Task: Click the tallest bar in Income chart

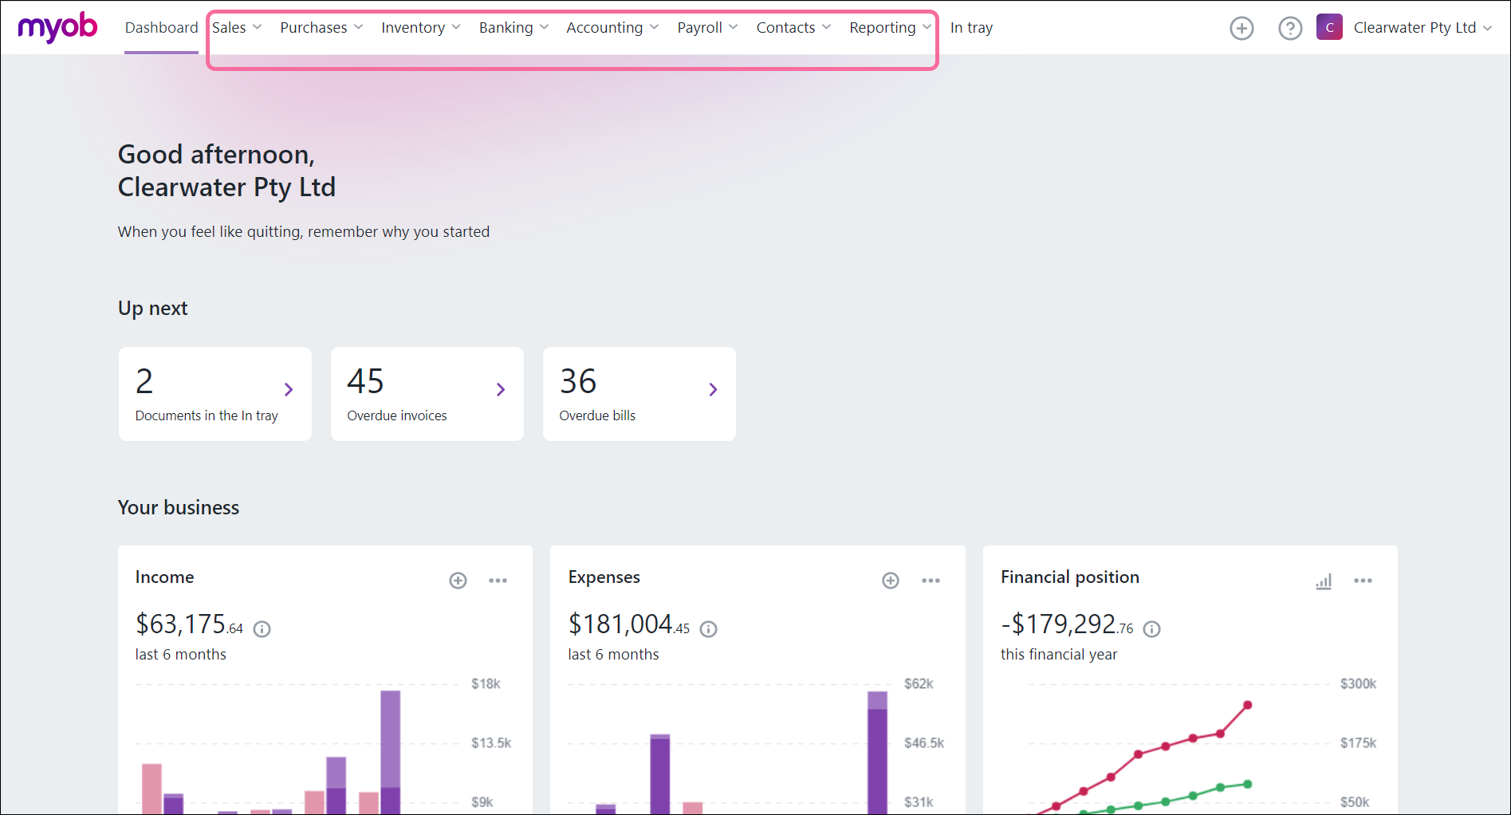Action: point(390,751)
